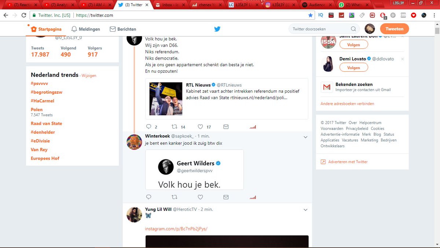The image size is (440, 248).
Task: Switch to the Inbox Gmail browser tab
Action: pos(170,5)
